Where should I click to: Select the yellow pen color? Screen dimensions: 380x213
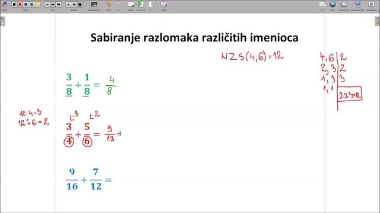tap(37, 4)
